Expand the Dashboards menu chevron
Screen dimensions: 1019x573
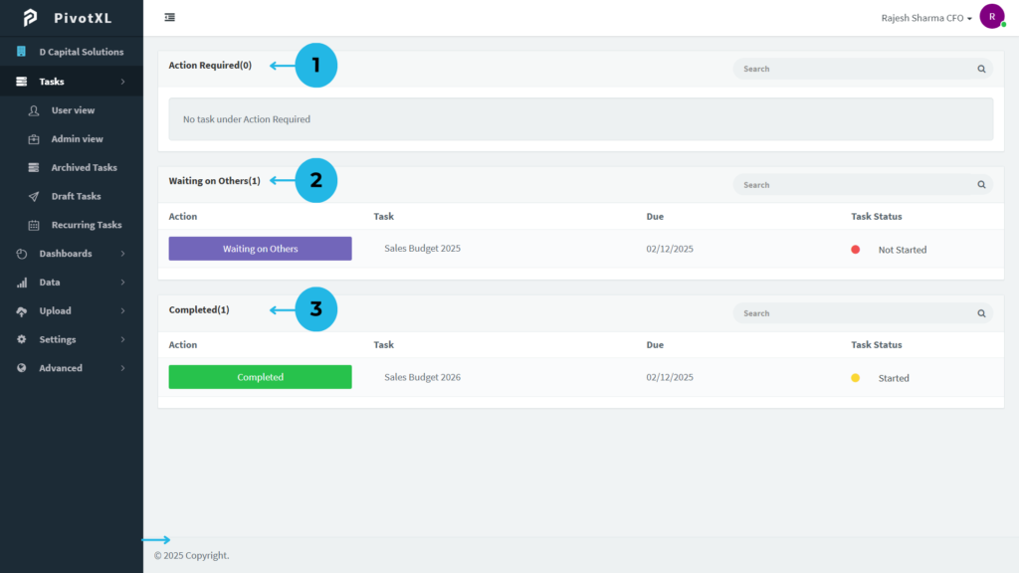click(x=122, y=254)
